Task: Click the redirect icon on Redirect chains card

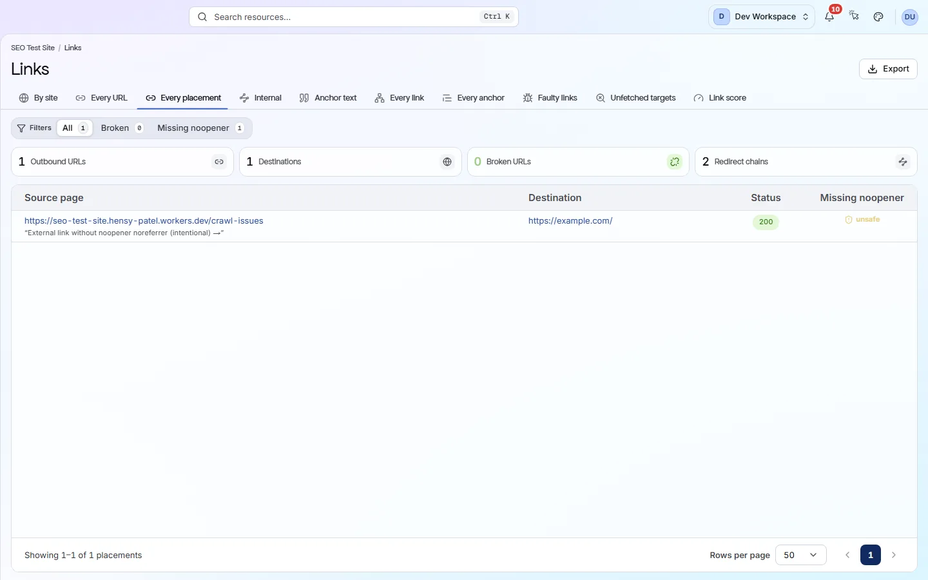Action: pyautogui.click(x=903, y=162)
